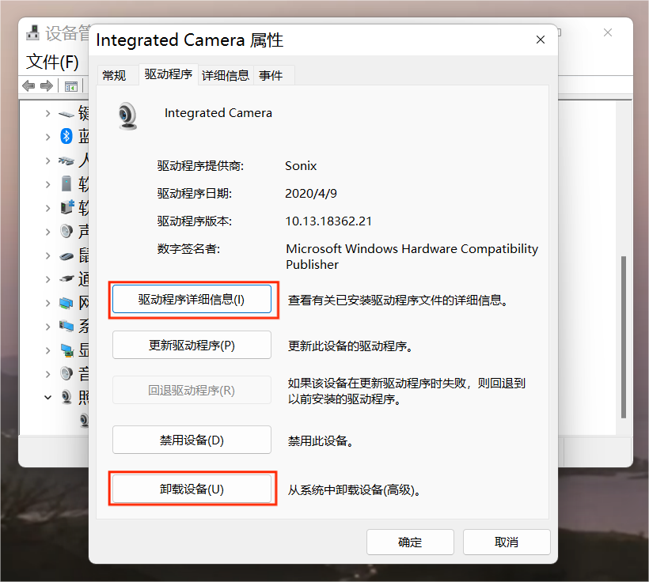Click the Bluetooth device category icon

pos(67,137)
